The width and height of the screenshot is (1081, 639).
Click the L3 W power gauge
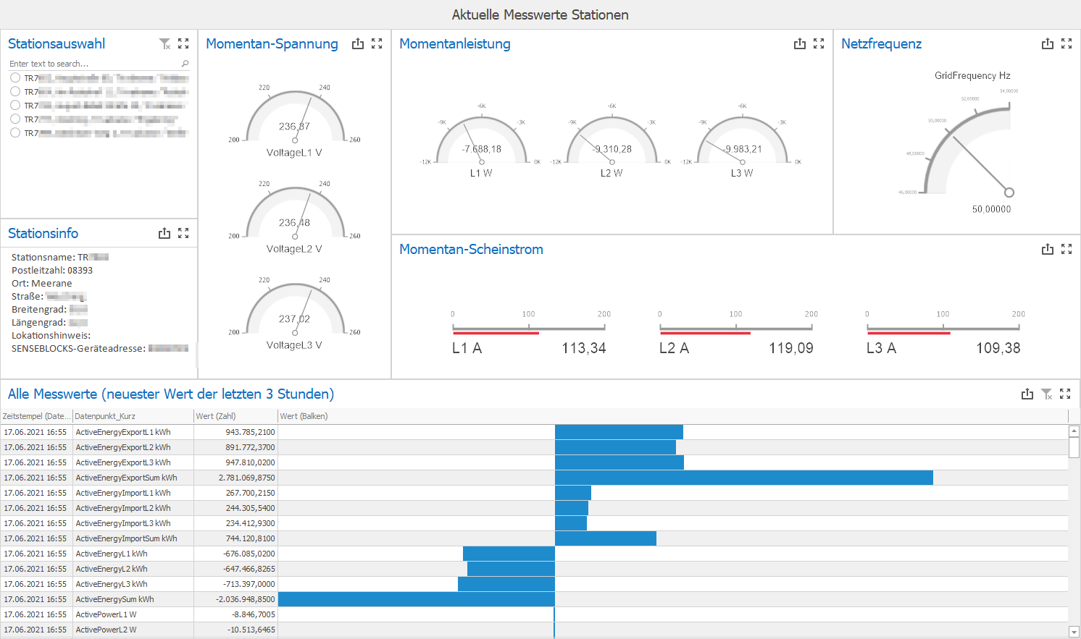[x=742, y=141]
